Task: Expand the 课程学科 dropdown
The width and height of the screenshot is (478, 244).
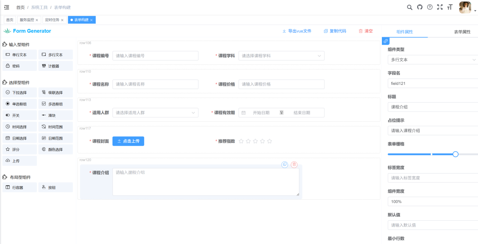Action: pos(281,56)
